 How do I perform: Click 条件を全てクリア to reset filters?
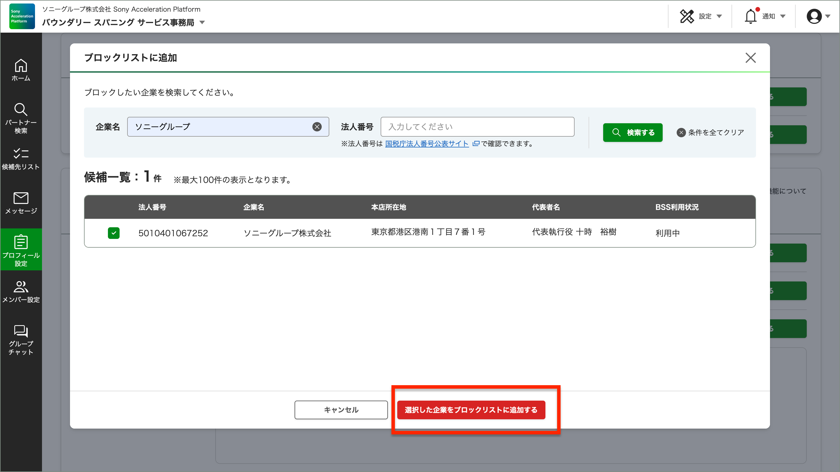[x=711, y=132]
